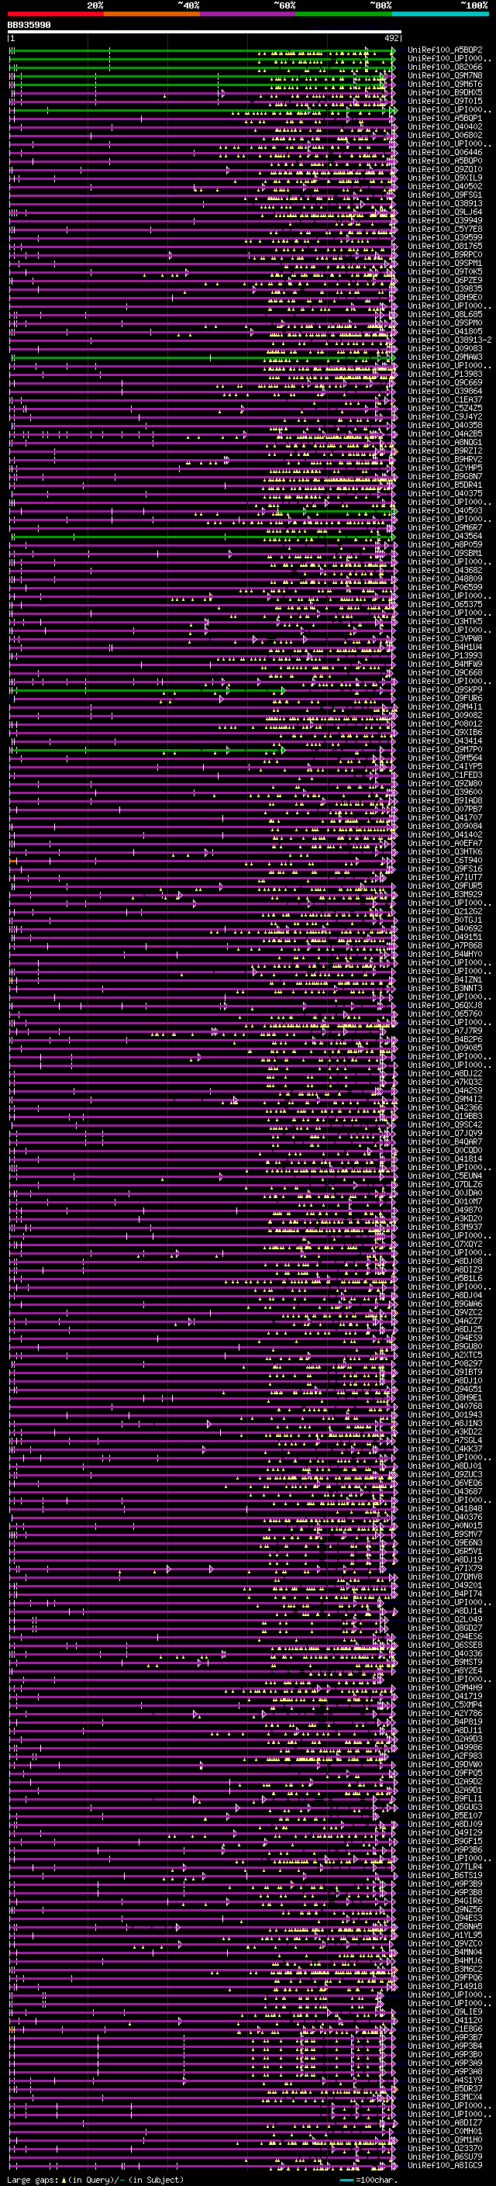496x2186 pixels.
Task: Click the cyan 100char scale bar
Action: click(346, 2179)
